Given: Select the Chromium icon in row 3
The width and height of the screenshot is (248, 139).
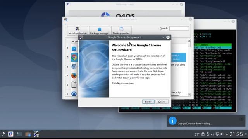Looking at the screenshot, I should (74, 66).
